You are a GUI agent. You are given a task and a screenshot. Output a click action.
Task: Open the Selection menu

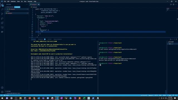pos(13,1)
